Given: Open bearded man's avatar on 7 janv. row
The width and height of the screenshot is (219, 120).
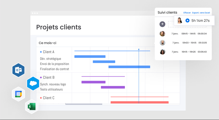Looking at the screenshot, I should (x=163, y=43).
